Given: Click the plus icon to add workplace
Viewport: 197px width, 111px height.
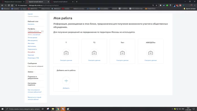Looking at the screenshot, I should point(66,81).
